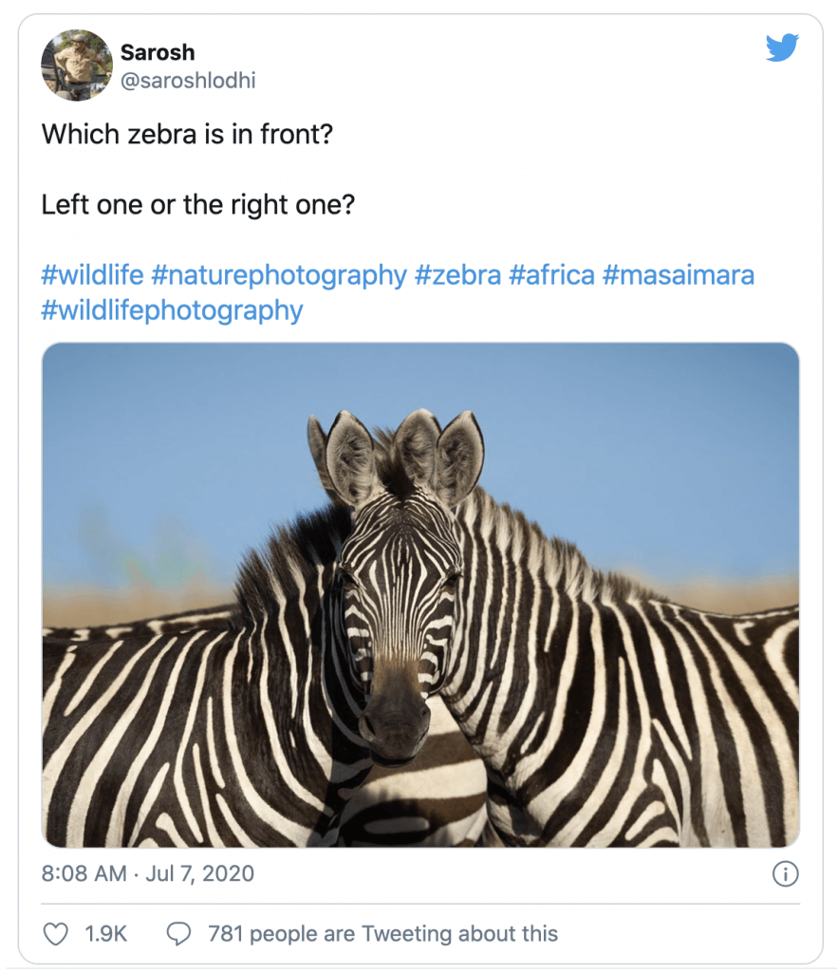Click the heart like icon
The image size is (837, 972).
coord(55,934)
